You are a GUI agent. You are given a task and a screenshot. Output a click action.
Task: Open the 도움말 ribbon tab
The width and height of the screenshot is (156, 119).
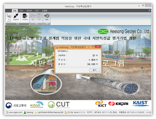45,10
